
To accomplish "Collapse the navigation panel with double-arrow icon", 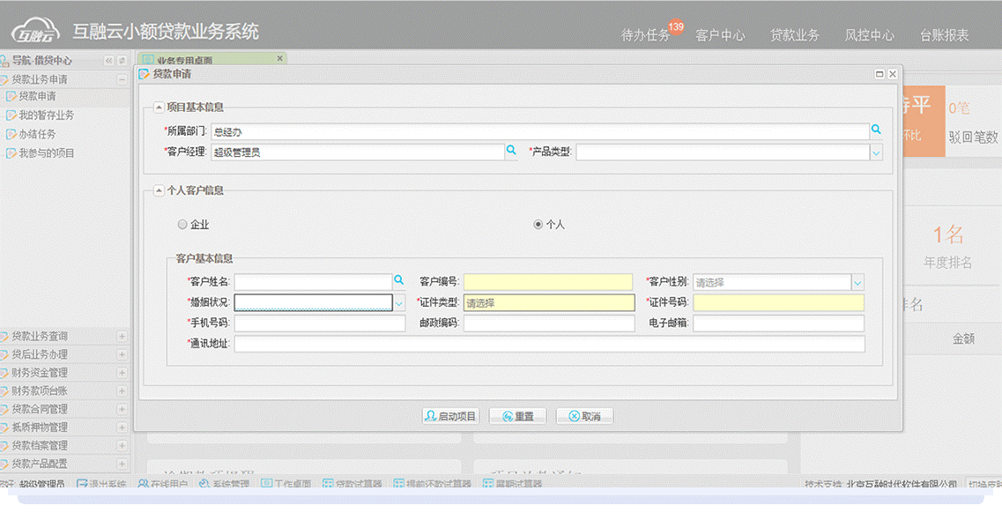I will click(109, 61).
